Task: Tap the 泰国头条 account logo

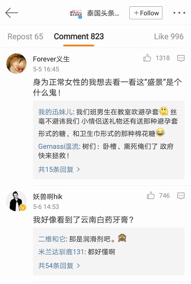Action: click(76, 13)
